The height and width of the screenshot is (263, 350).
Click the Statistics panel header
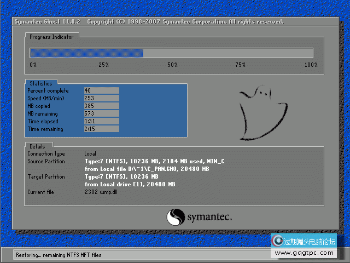41,83
